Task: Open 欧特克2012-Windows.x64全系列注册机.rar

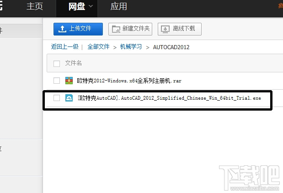Action: (x=129, y=81)
